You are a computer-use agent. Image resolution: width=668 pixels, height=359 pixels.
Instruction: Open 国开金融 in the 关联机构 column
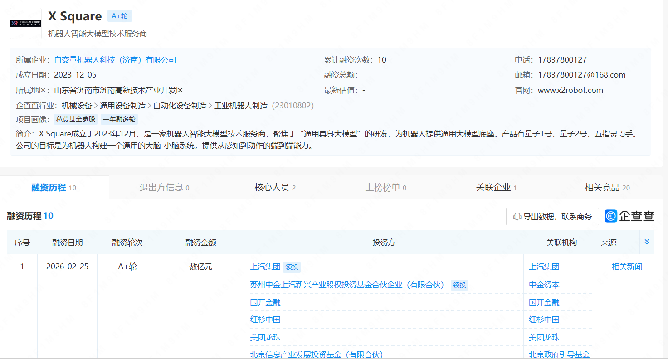tap(544, 302)
